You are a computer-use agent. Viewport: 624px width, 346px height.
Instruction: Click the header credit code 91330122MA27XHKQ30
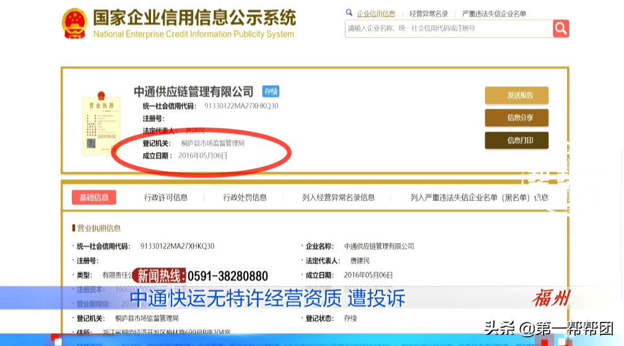tap(241, 106)
